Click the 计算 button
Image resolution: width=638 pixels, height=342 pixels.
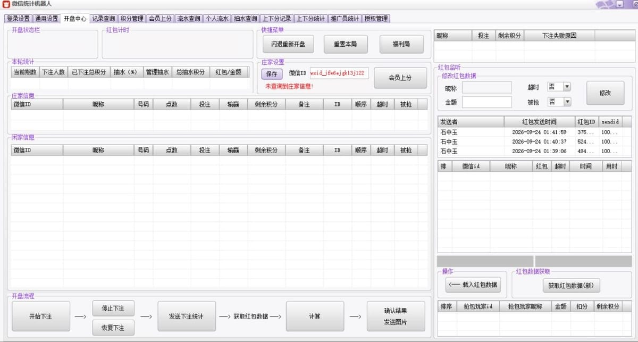pos(315,316)
